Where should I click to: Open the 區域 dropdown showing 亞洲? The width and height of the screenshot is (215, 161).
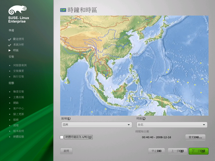(97, 125)
